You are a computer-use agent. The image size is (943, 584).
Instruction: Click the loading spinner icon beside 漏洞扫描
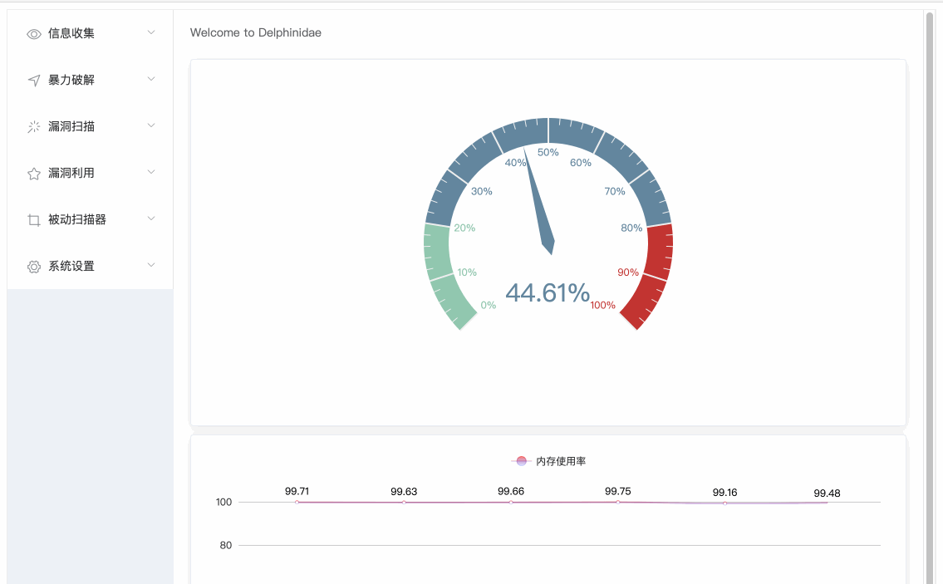tap(34, 127)
